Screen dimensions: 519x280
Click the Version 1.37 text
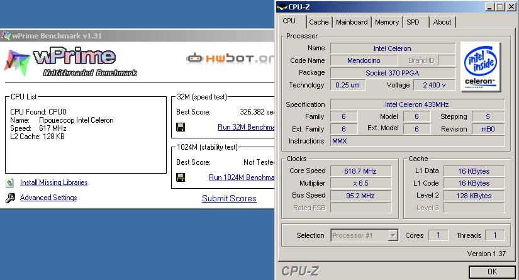click(486, 254)
